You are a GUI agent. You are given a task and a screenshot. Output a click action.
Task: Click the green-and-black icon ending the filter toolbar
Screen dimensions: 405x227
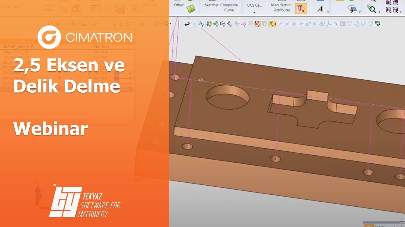(377, 24)
